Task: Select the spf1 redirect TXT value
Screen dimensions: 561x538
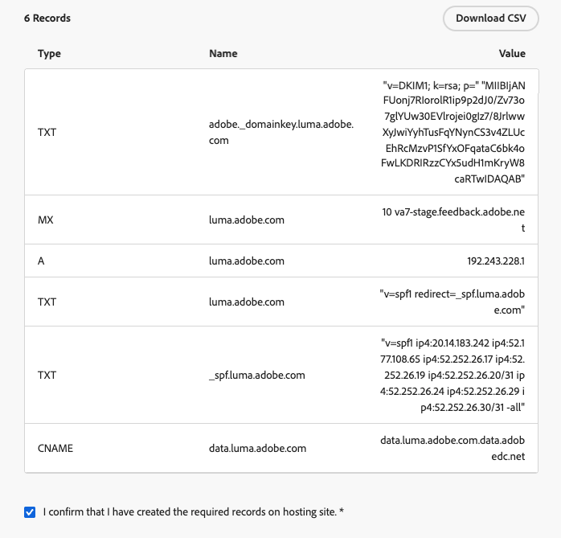Action: tap(454, 302)
